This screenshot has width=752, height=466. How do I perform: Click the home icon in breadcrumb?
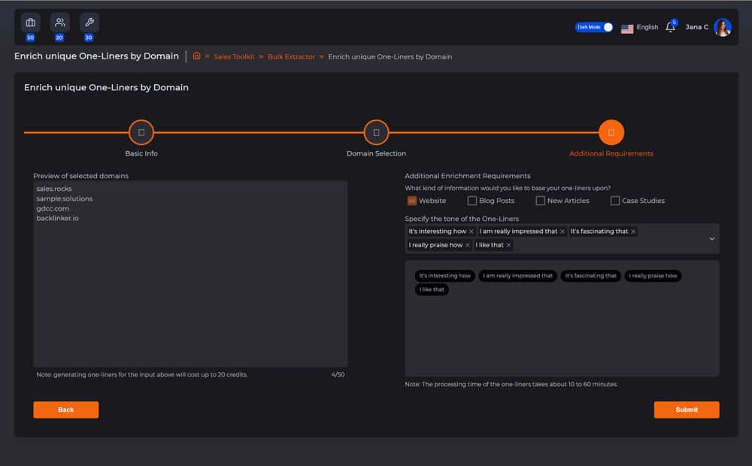point(197,56)
